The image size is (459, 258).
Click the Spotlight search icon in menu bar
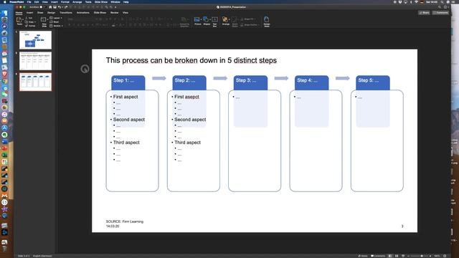(x=443, y=2)
